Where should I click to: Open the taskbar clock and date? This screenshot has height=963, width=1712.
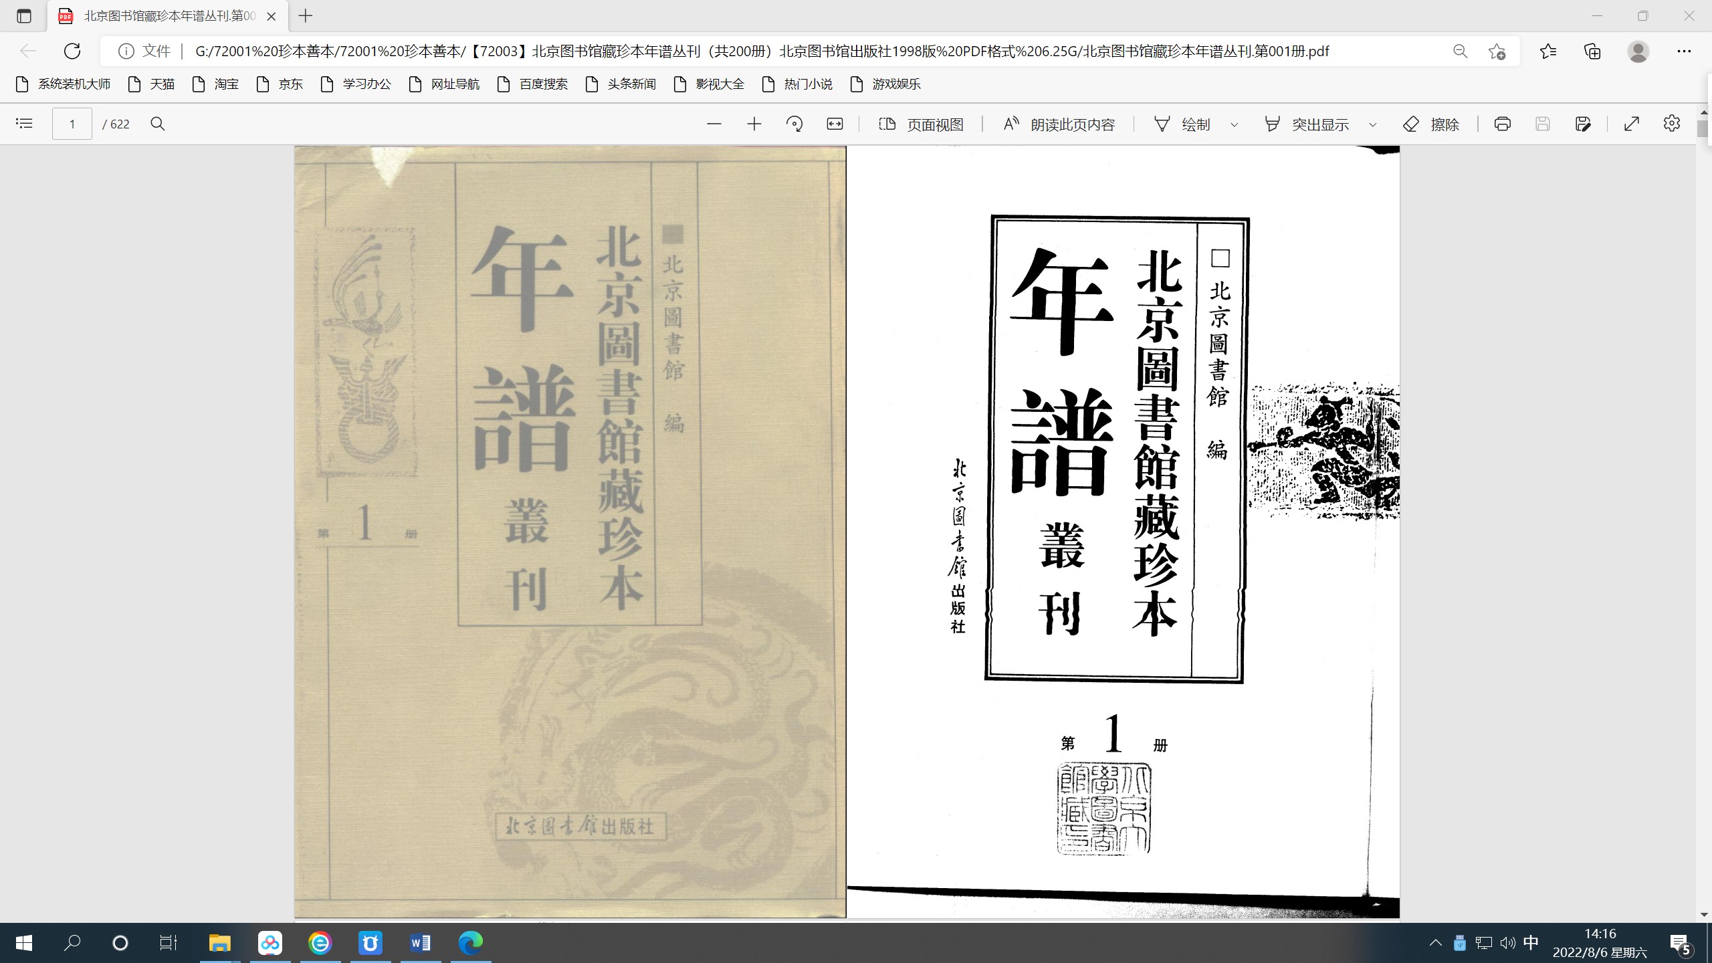(1600, 943)
